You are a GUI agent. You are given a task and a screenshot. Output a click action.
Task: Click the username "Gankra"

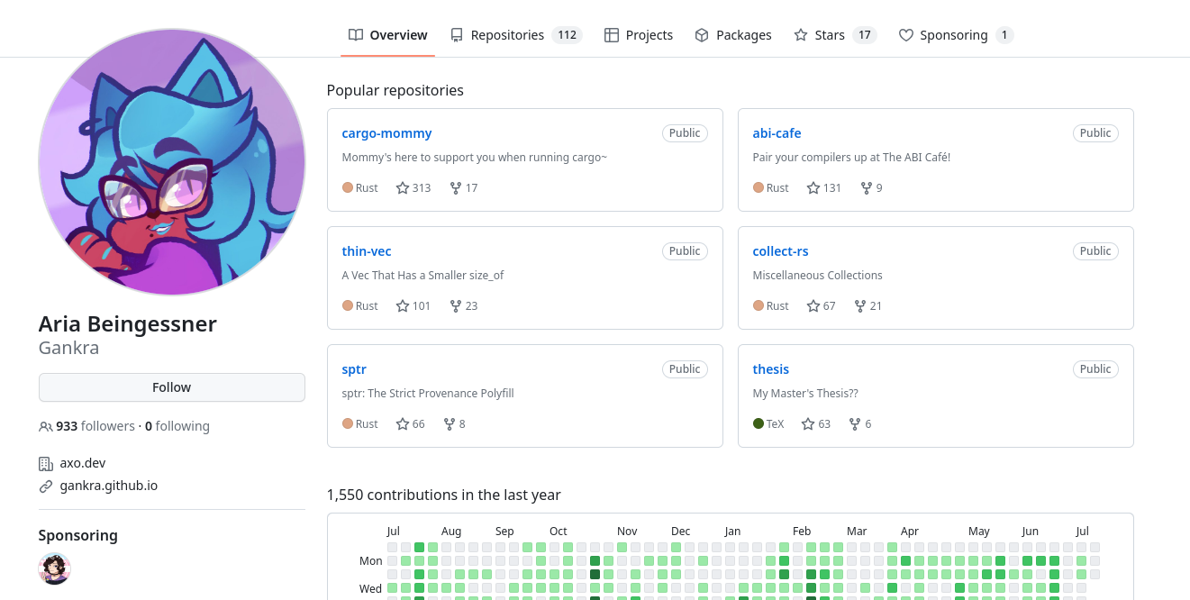coord(68,348)
